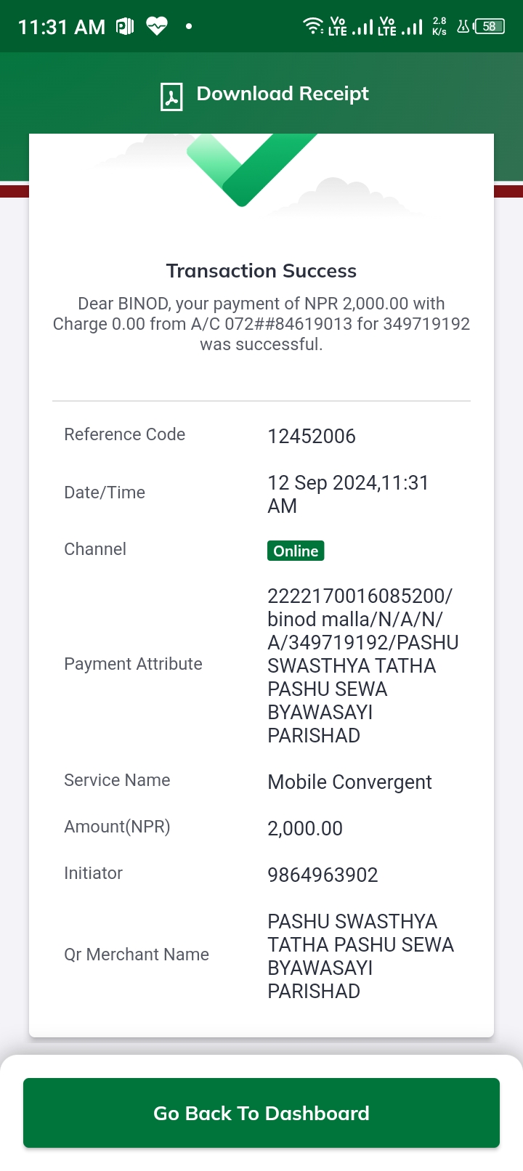Tap the status bar clock 11:31 AM
Image resolution: width=523 pixels, height=1171 pixels.
[x=62, y=27]
